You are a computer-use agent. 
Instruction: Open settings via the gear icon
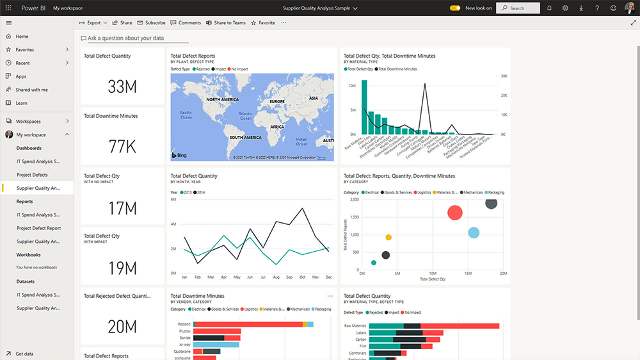click(x=565, y=8)
